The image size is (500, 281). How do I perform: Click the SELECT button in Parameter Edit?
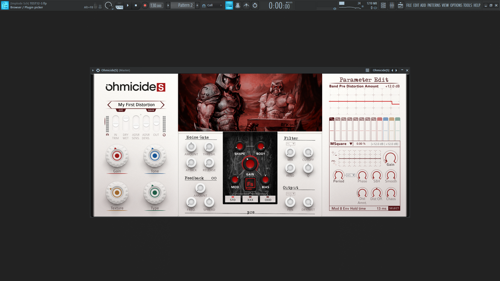394,208
